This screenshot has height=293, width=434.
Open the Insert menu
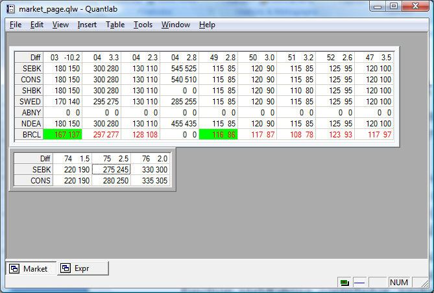[87, 25]
